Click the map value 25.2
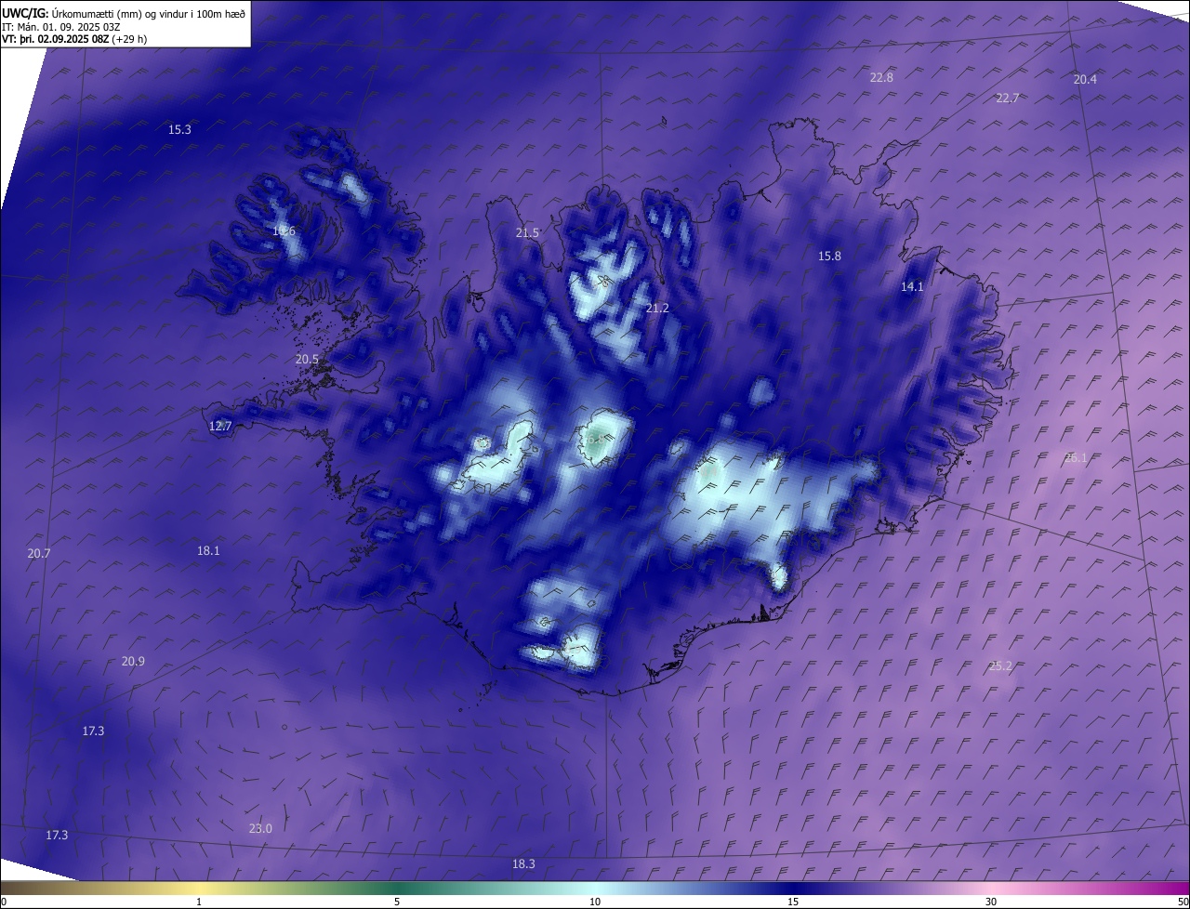Image resolution: width=1190 pixels, height=909 pixels. pos(1000,666)
